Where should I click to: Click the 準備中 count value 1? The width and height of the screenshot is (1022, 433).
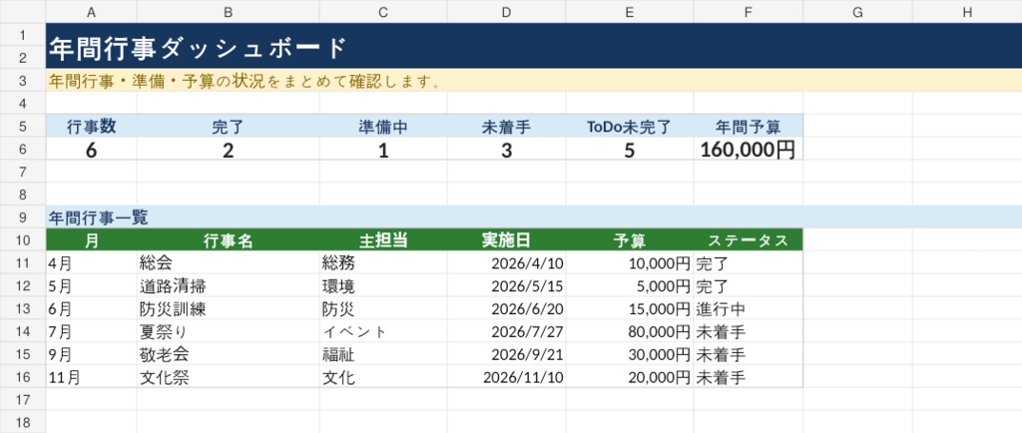pos(383,150)
